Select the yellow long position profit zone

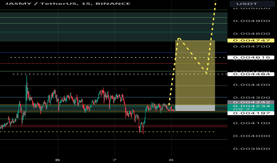(x=195, y=73)
